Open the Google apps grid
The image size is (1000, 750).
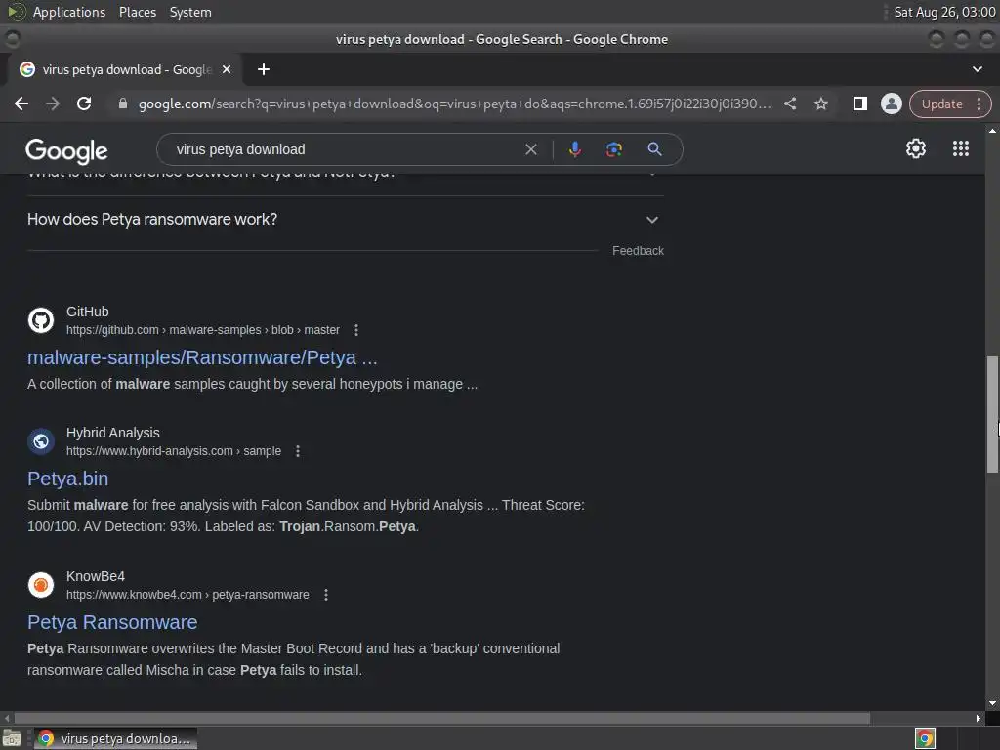point(961,148)
